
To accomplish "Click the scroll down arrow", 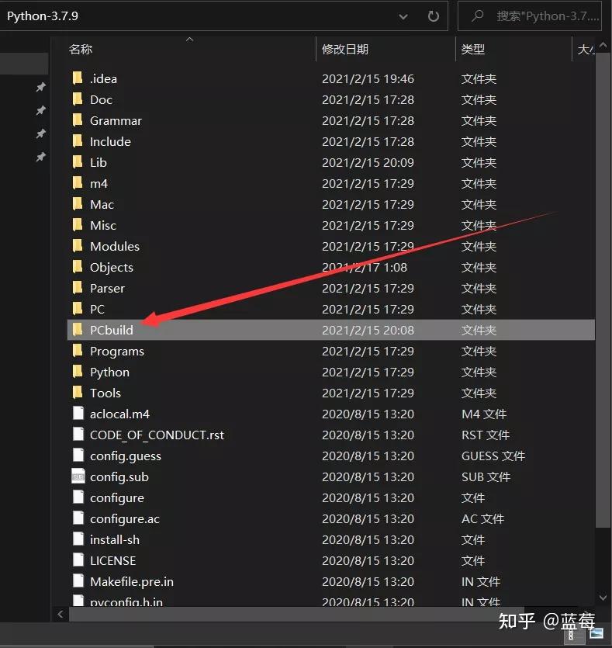I will pos(603,598).
